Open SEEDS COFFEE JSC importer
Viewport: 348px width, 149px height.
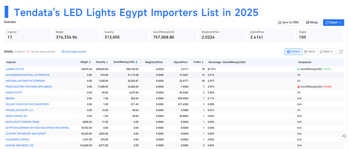pyautogui.click(x=17, y=116)
